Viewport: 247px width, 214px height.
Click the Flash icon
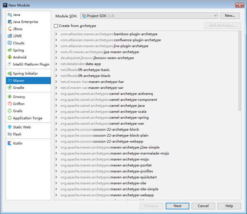(9, 134)
